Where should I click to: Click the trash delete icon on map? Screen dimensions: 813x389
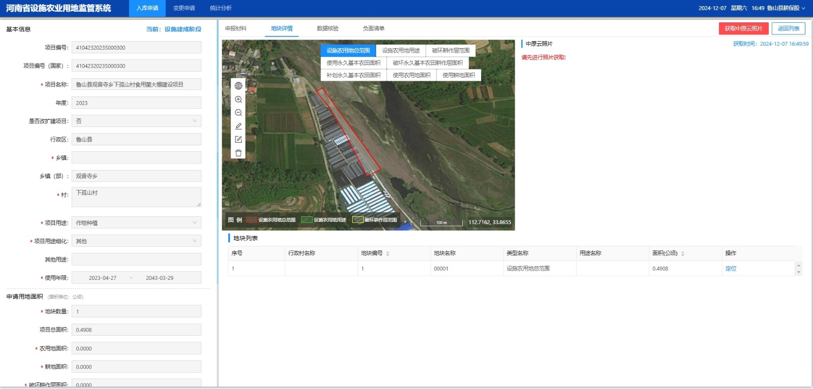coord(238,153)
